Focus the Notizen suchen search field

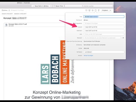[x=89, y=6]
